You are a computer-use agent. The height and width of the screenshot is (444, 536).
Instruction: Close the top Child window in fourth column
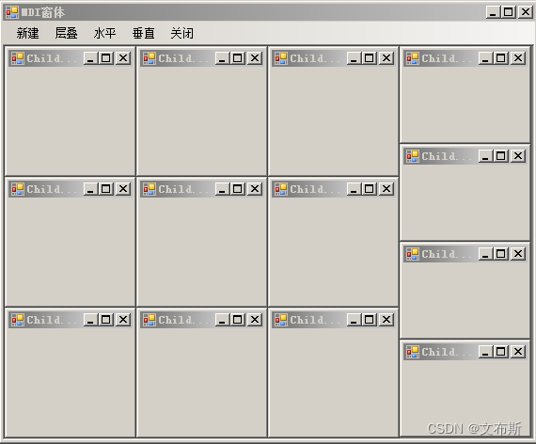[518, 58]
